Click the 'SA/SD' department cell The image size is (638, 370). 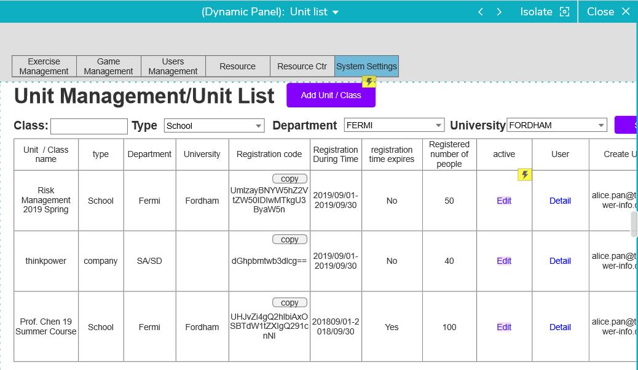tap(149, 261)
